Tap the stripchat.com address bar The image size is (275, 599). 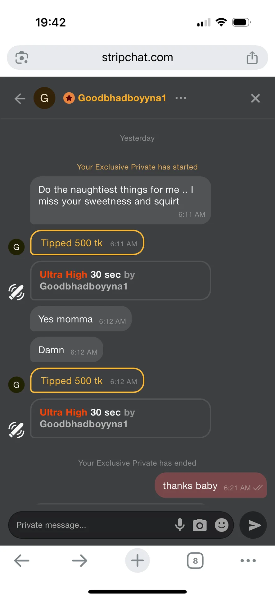tap(137, 58)
